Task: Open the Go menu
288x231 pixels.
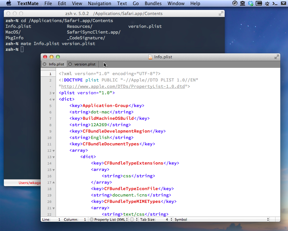Action: [x=136, y=4]
